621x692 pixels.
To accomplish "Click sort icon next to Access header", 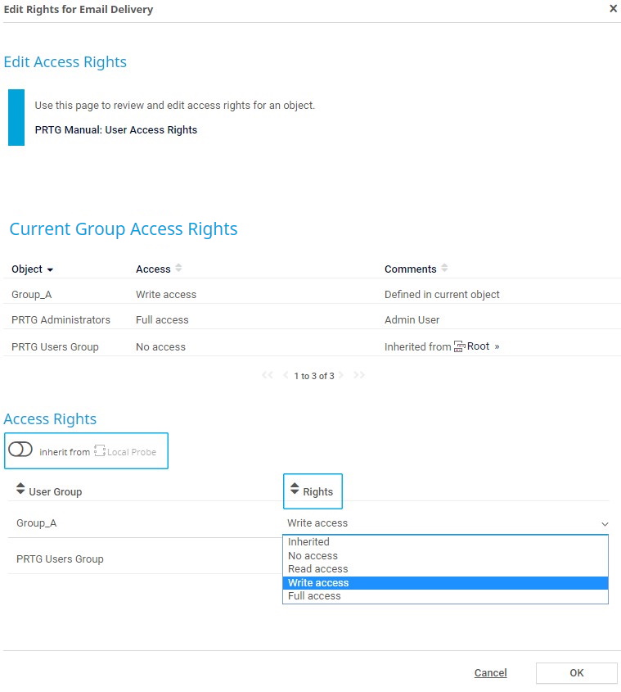I will [x=178, y=269].
